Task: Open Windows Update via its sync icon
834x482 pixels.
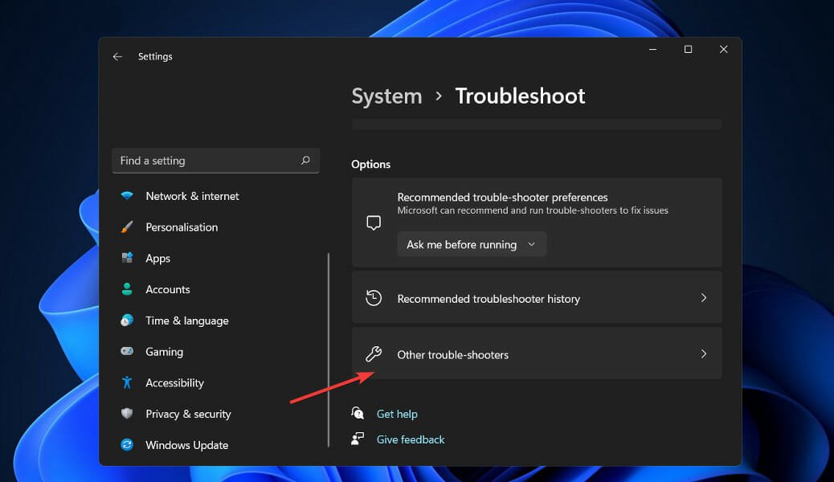Action: pyautogui.click(x=129, y=444)
